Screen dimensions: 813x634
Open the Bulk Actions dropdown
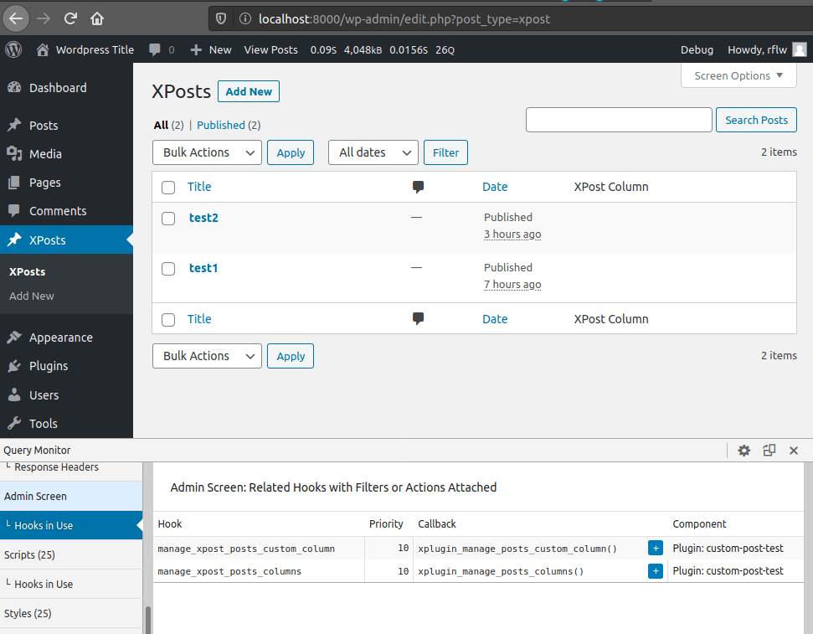click(206, 152)
